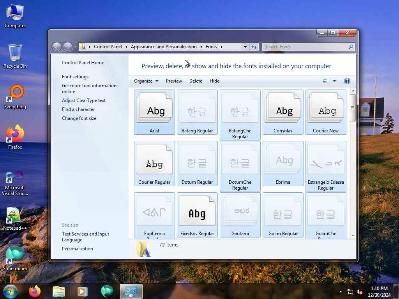Screen dimensions: 399x299
Task: Select the Gautami font icon
Action: 240,215
